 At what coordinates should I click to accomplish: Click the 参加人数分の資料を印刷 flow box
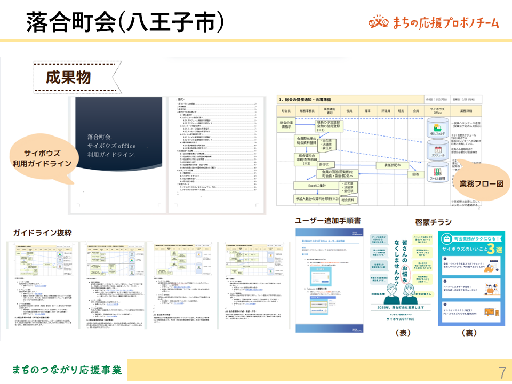tap(317, 199)
